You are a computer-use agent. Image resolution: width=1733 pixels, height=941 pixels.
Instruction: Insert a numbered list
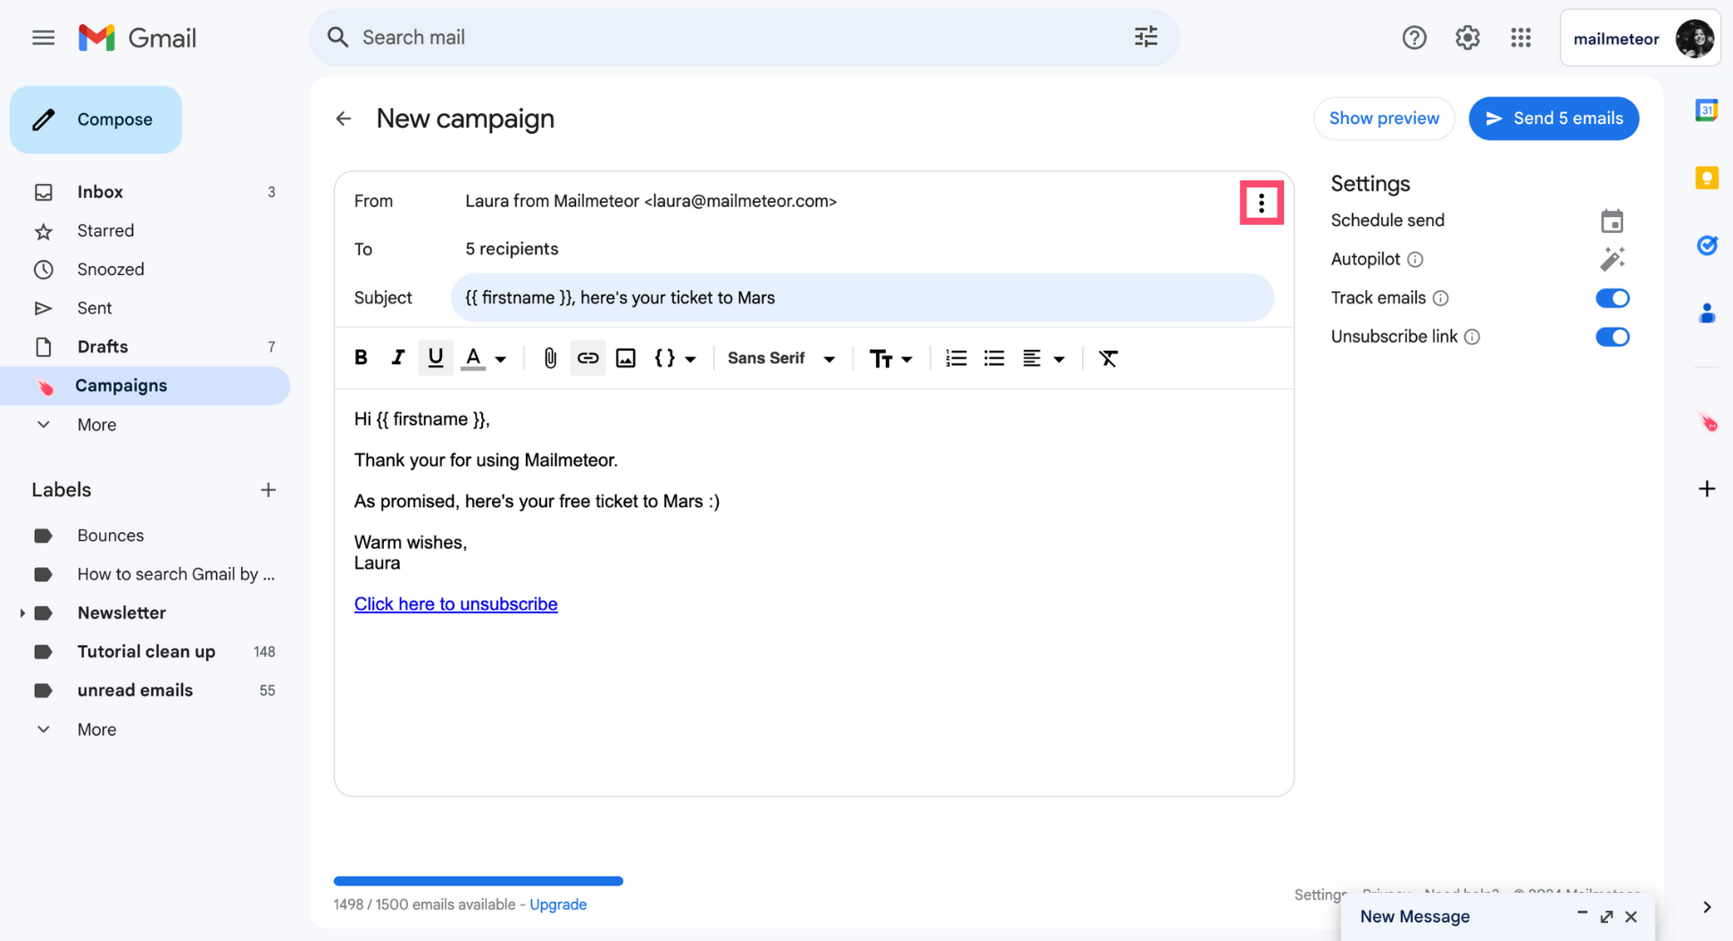pos(955,358)
